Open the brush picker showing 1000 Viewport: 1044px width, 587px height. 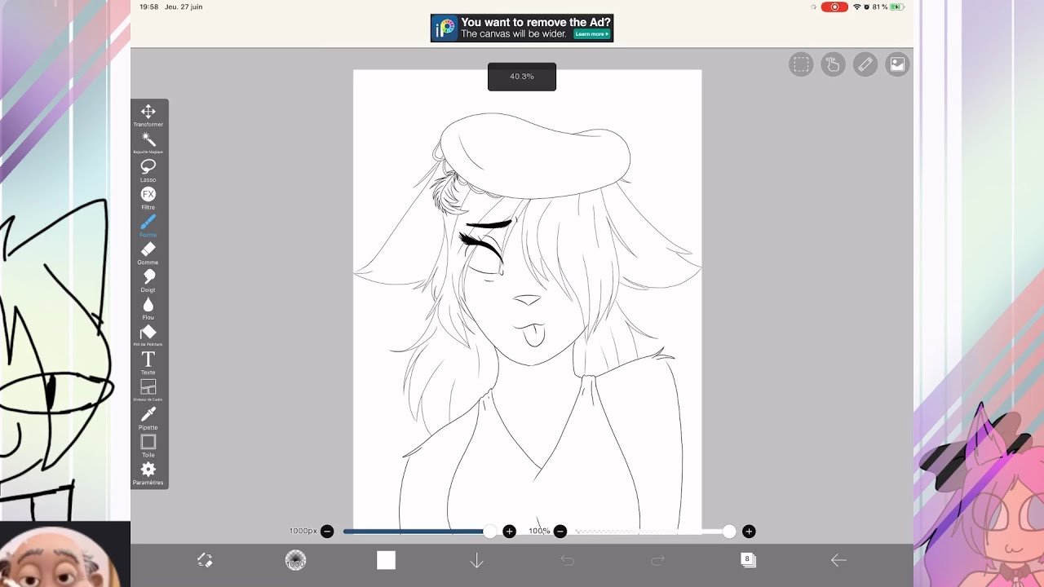(x=295, y=560)
